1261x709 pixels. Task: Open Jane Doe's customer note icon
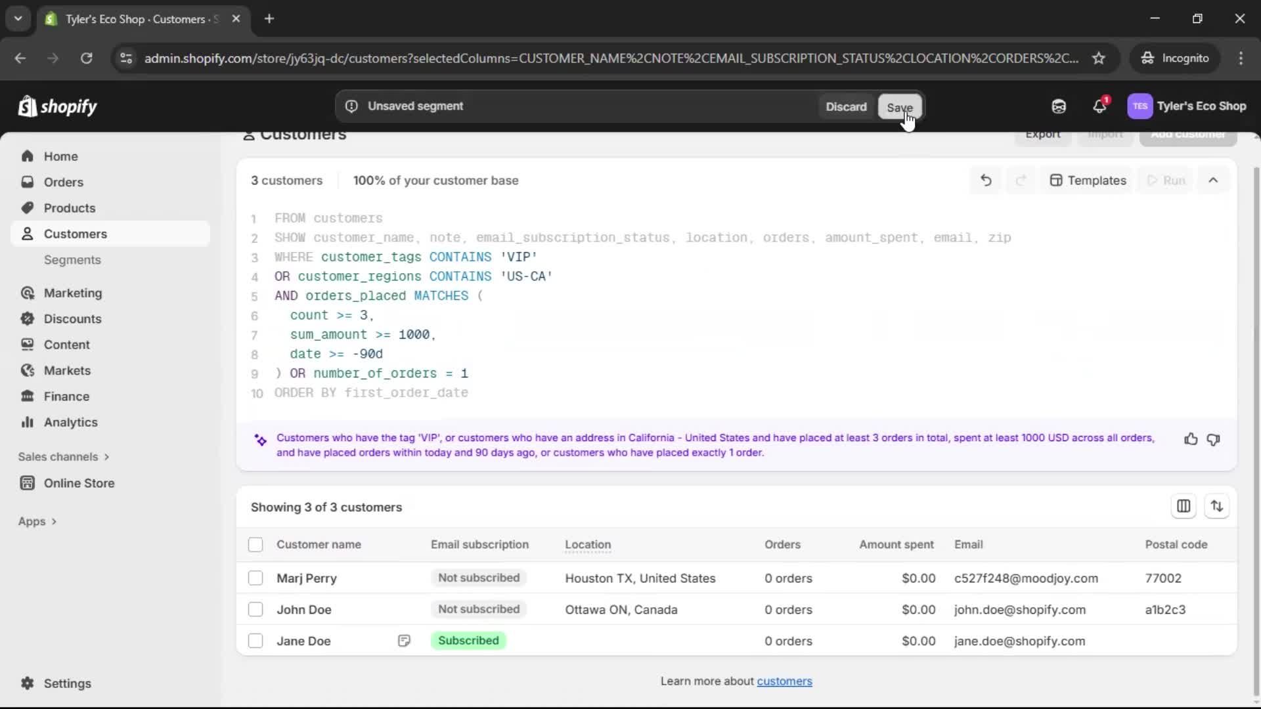404,641
